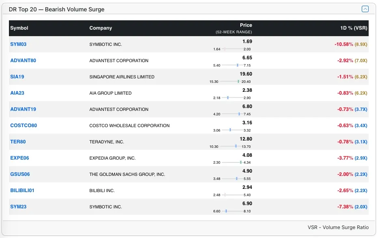Click the Symbol column header

coord(19,28)
